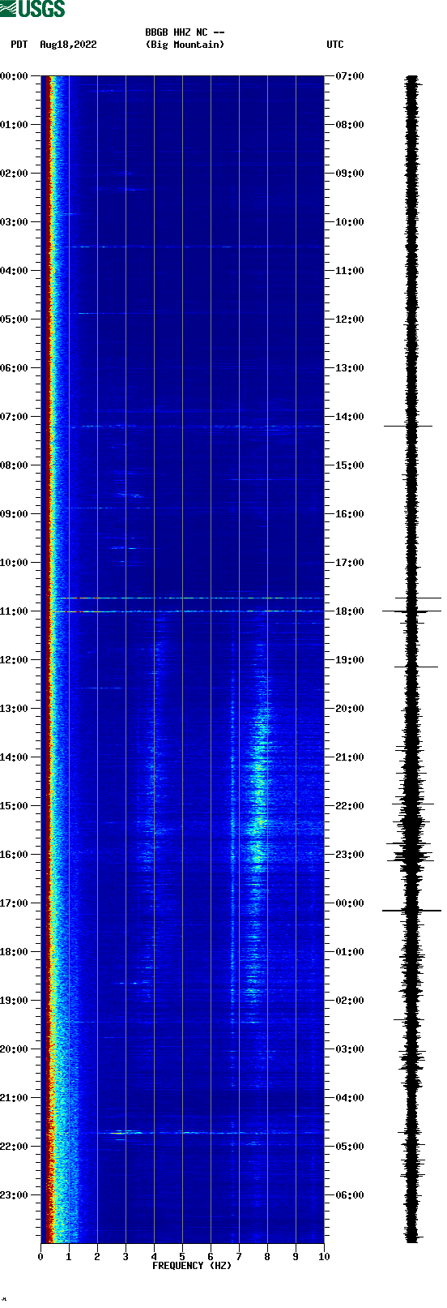Click the '22:00' UTC time label

tap(350, 806)
